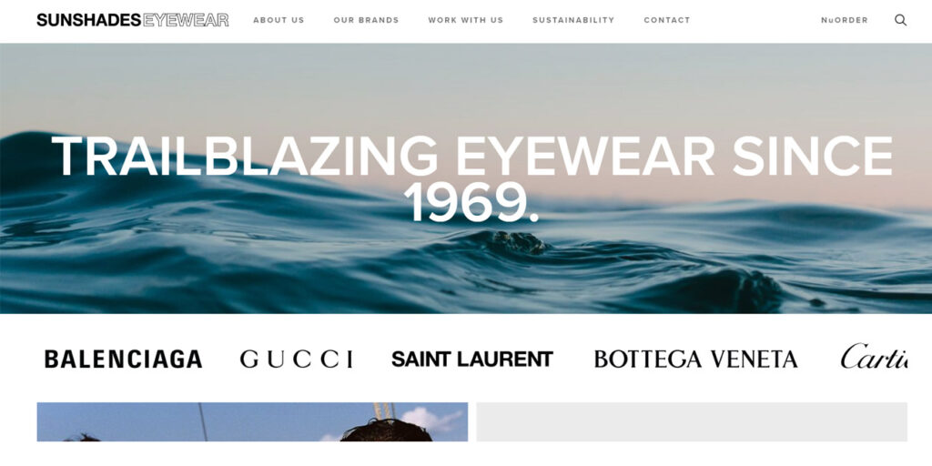
Task: Click the outlined EYEWEAR word in the logo
Action: (186, 20)
